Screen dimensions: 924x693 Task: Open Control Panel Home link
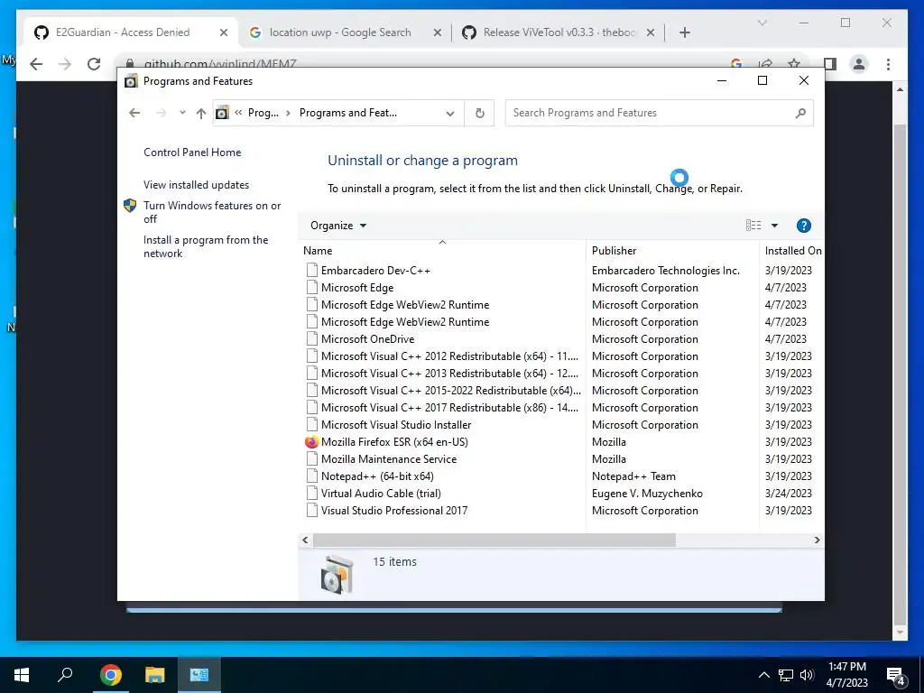coord(192,152)
